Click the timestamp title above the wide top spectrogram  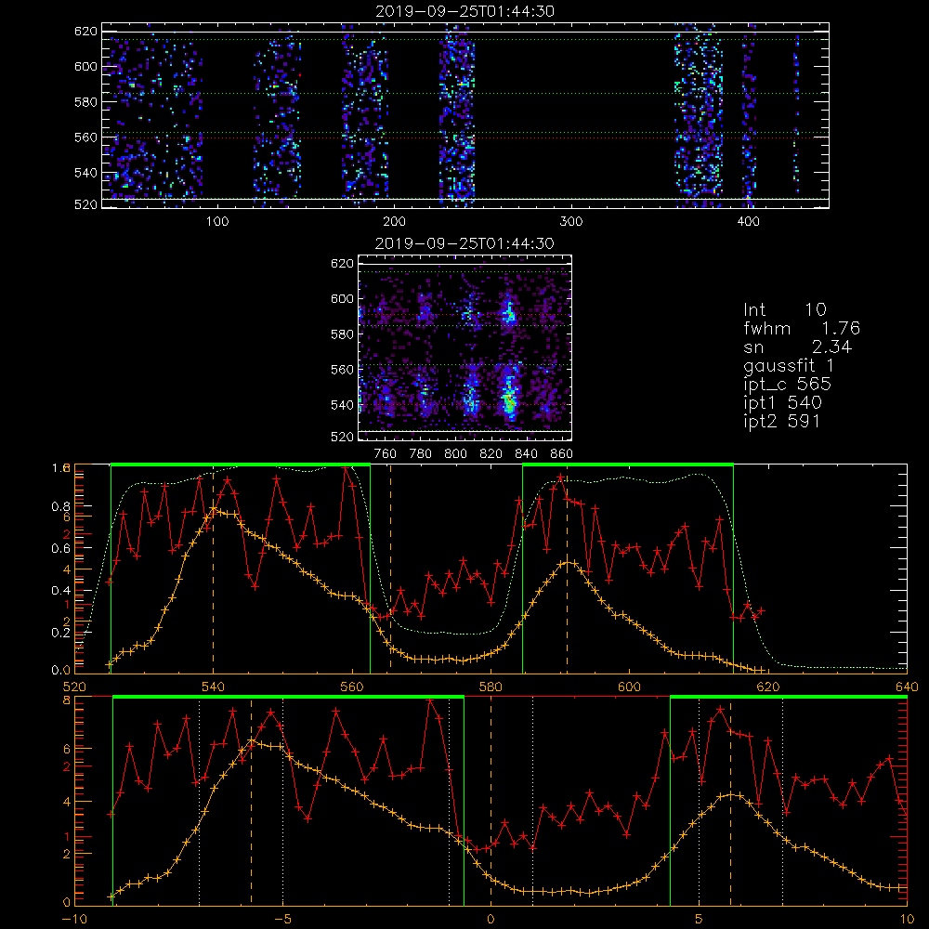coord(464,11)
